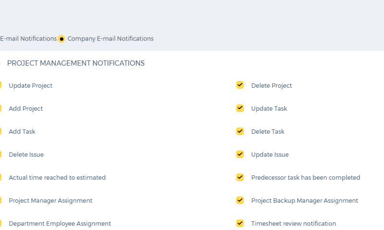Viewport: 384px width, 230px height.
Task: Collapse the Project Management Notifications section
Action: coord(0,63)
